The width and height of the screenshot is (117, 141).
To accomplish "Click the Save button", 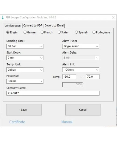I will 24,110.
